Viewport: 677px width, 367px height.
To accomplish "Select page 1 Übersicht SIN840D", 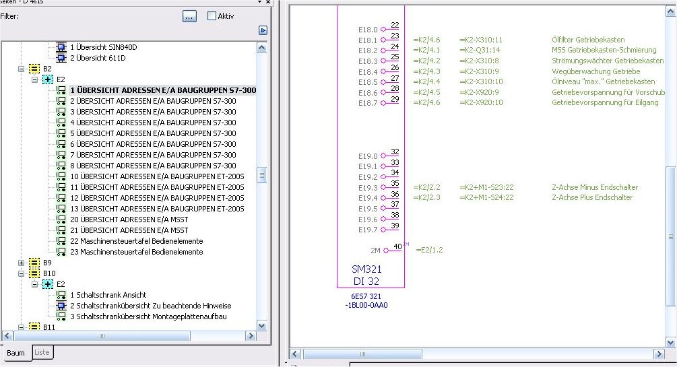I will tap(104, 47).
